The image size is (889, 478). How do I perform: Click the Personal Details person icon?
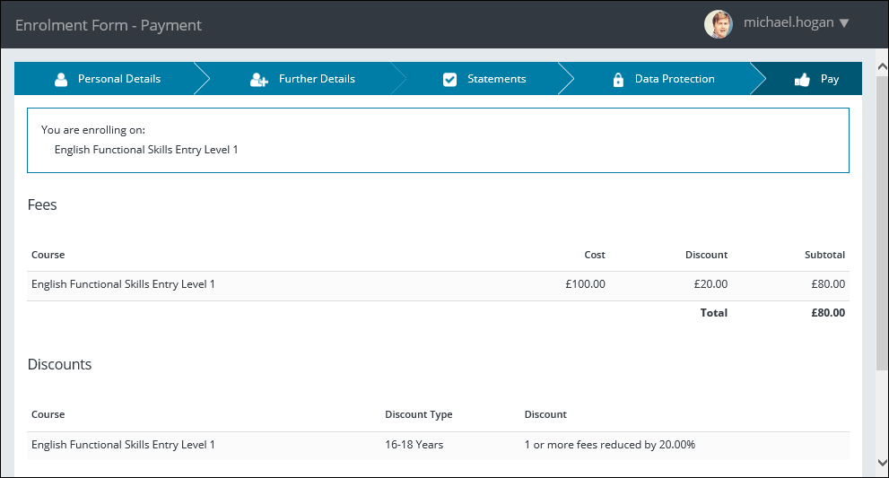(x=61, y=79)
